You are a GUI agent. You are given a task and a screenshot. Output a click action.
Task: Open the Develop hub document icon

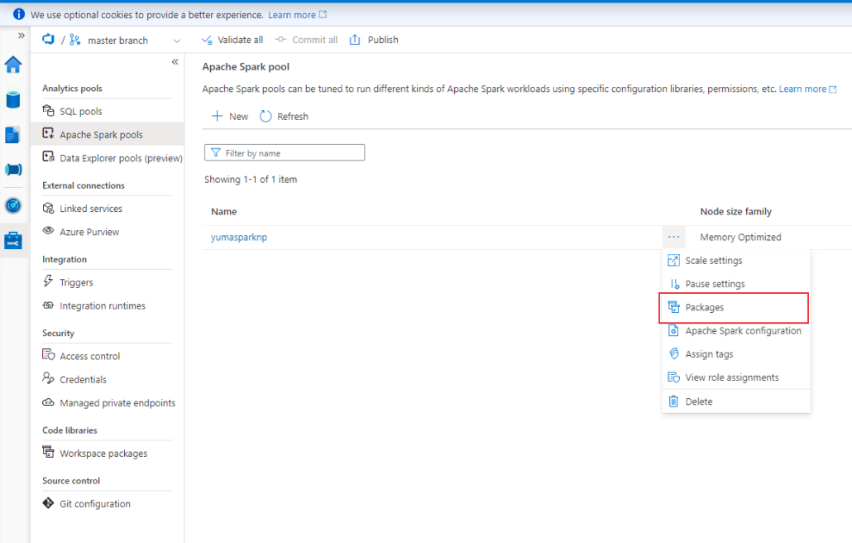point(12,135)
